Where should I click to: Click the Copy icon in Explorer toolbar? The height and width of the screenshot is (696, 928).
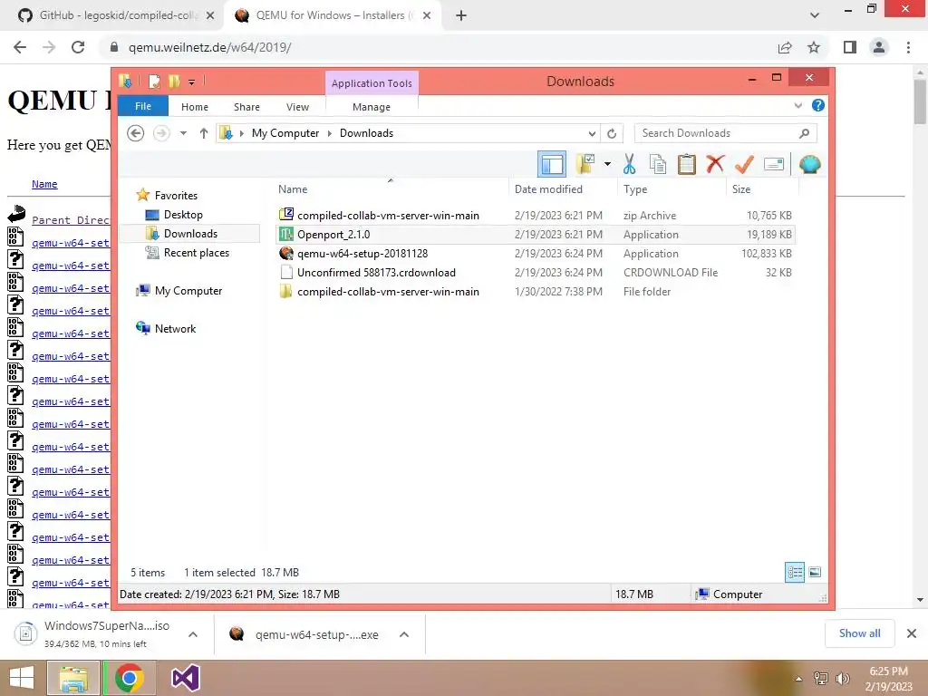pos(658,164)
